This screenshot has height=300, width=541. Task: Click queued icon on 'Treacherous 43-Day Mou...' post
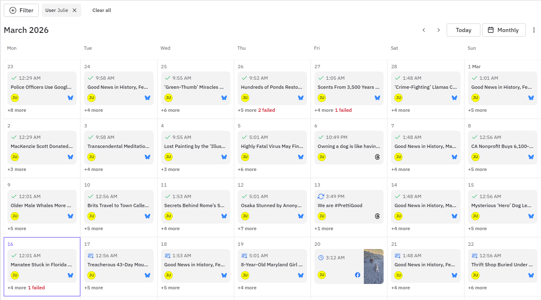tap(91, 256)
